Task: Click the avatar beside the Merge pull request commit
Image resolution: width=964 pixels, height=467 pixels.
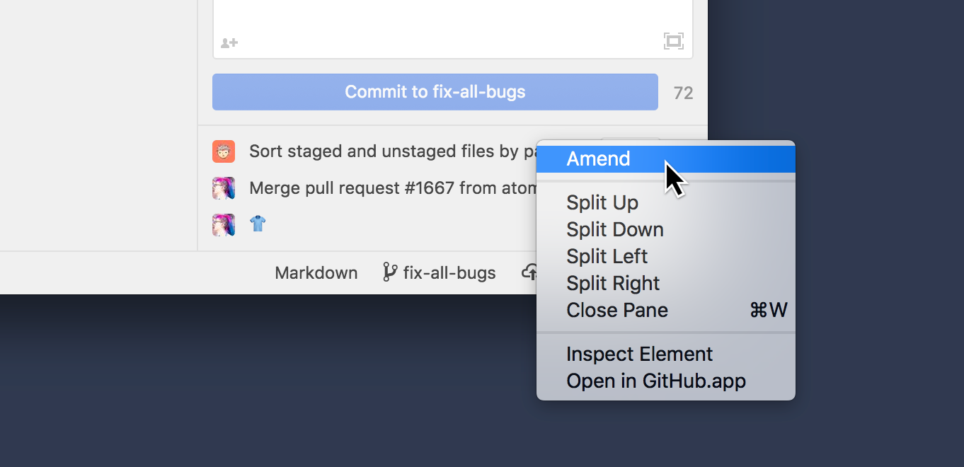Action: [x=224, y=188]
